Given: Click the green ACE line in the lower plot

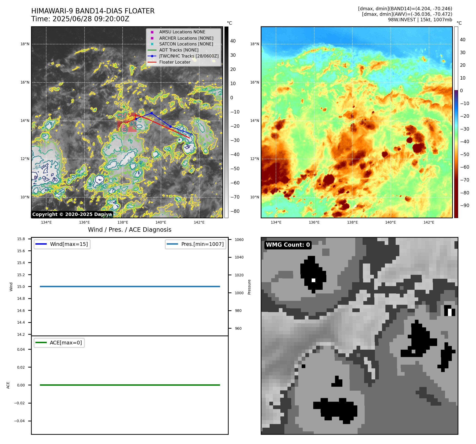Looking at the screenshot, I should (130, 385).
